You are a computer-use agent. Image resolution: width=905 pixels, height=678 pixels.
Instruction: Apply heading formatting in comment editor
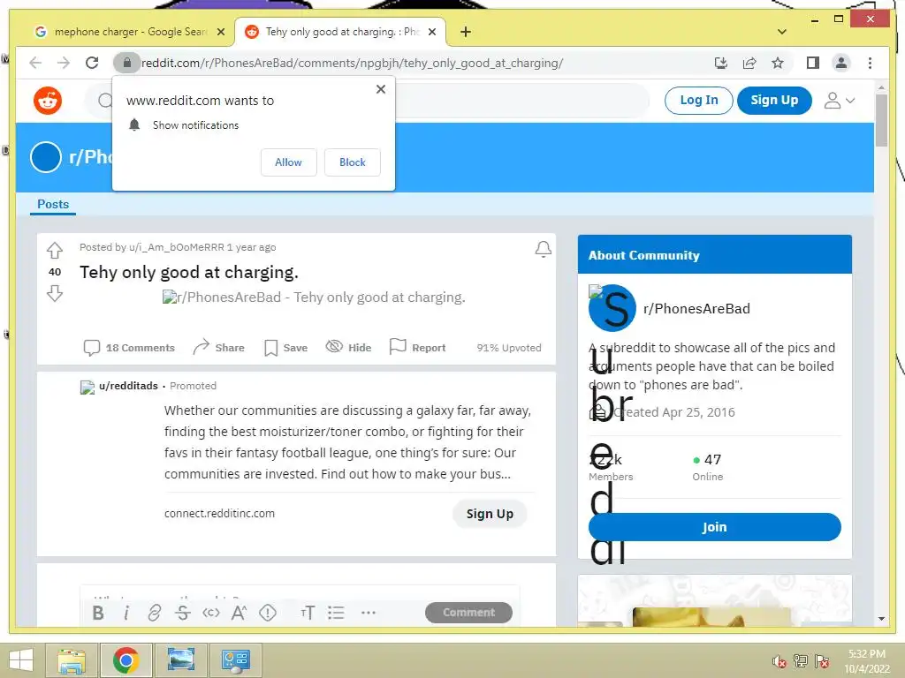(x=308, y=613)
